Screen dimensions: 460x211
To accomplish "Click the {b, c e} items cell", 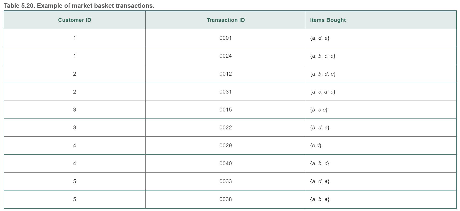I will (381, 110).
